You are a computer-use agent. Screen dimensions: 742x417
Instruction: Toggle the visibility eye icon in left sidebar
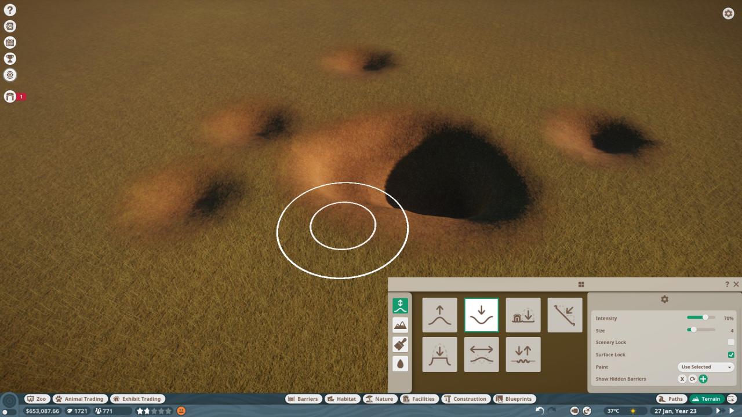coord(10,75)
